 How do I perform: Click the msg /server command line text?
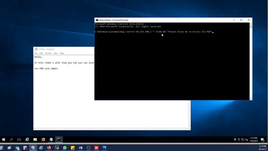166,32
